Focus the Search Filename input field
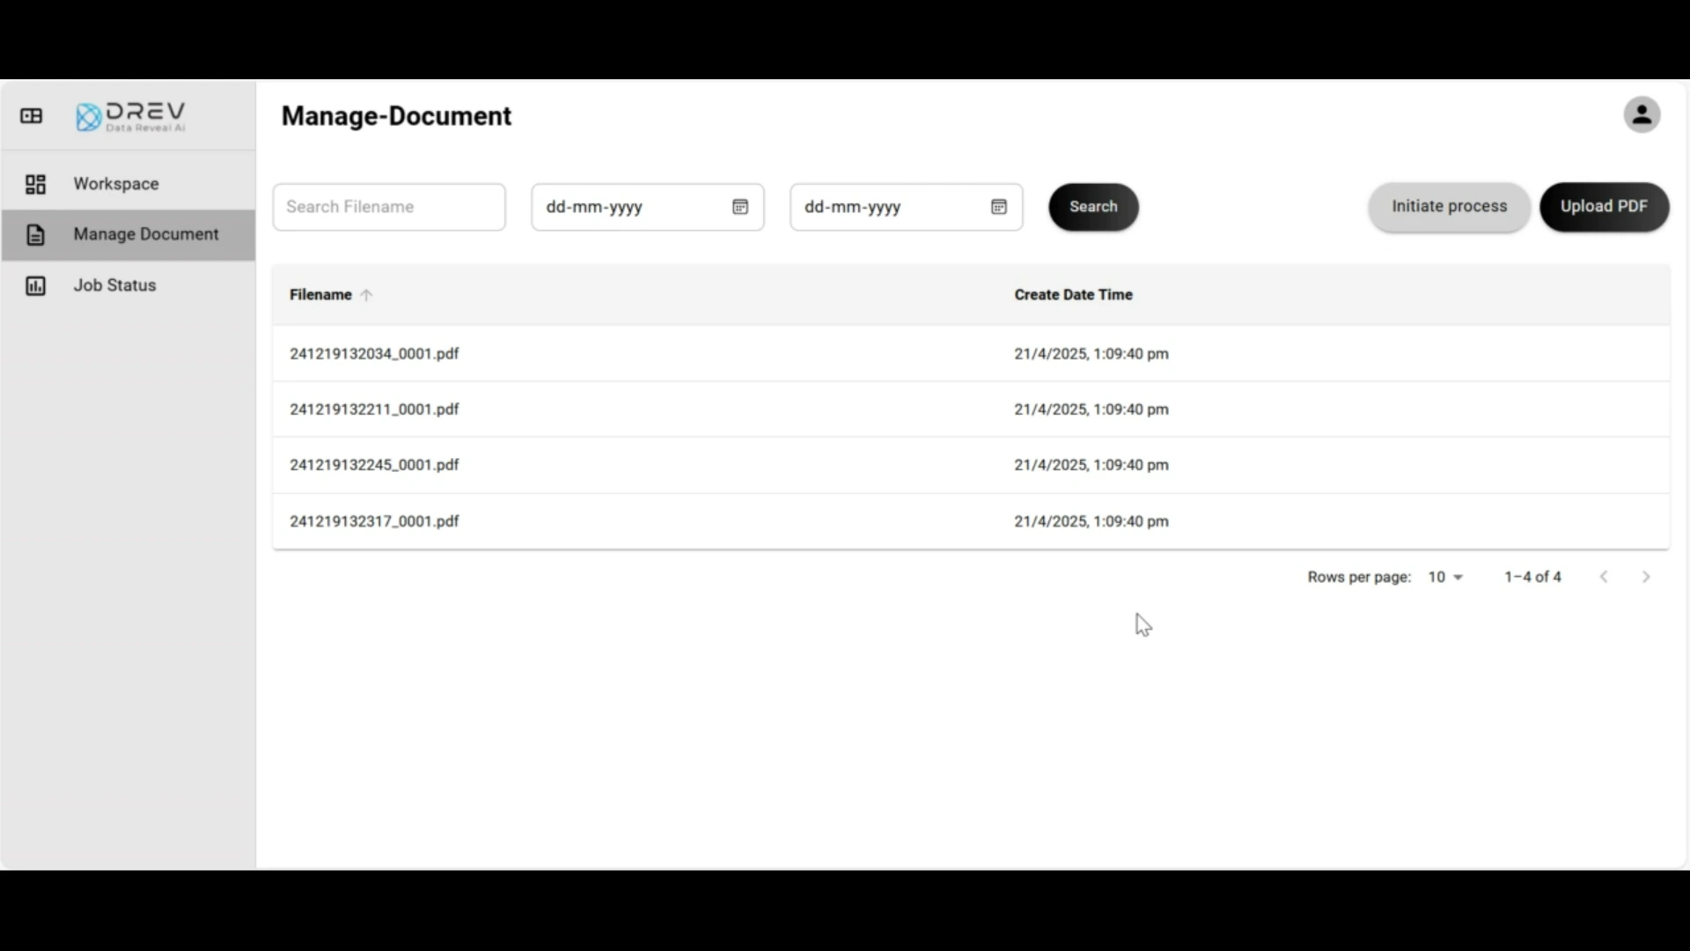 (389, 207)
